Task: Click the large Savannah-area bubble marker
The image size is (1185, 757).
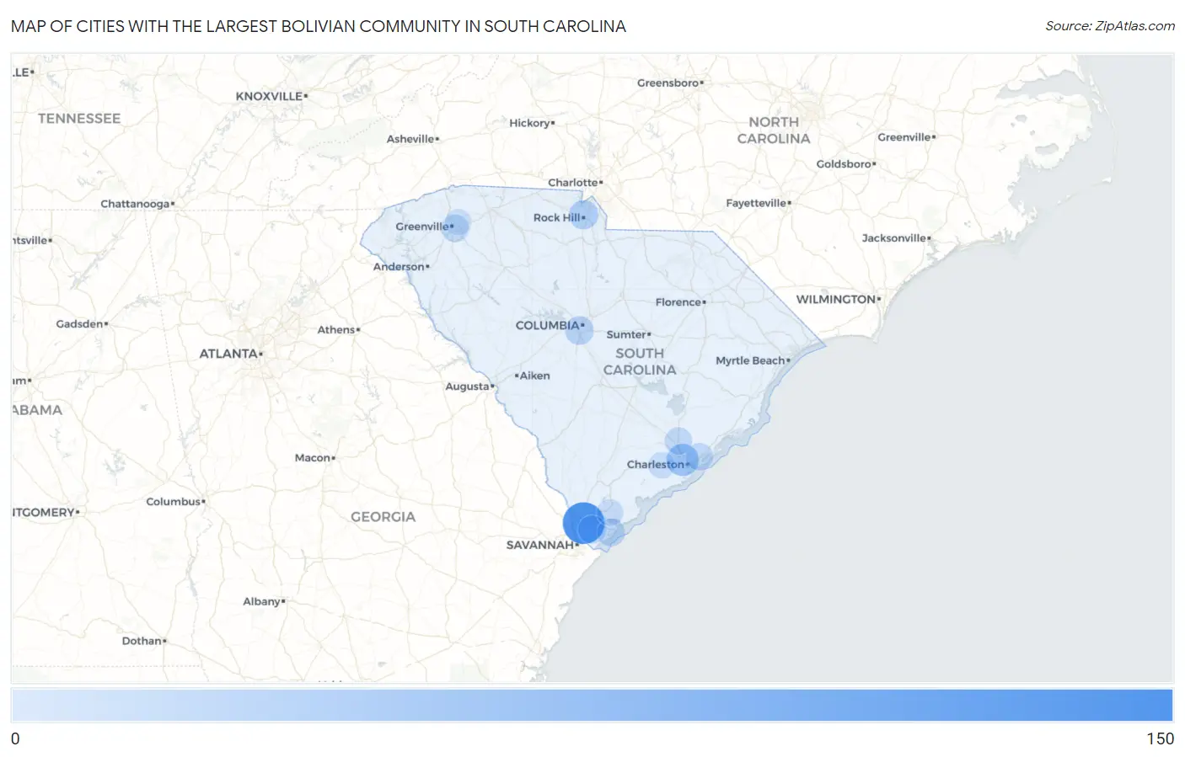Action: click(583, 523)
